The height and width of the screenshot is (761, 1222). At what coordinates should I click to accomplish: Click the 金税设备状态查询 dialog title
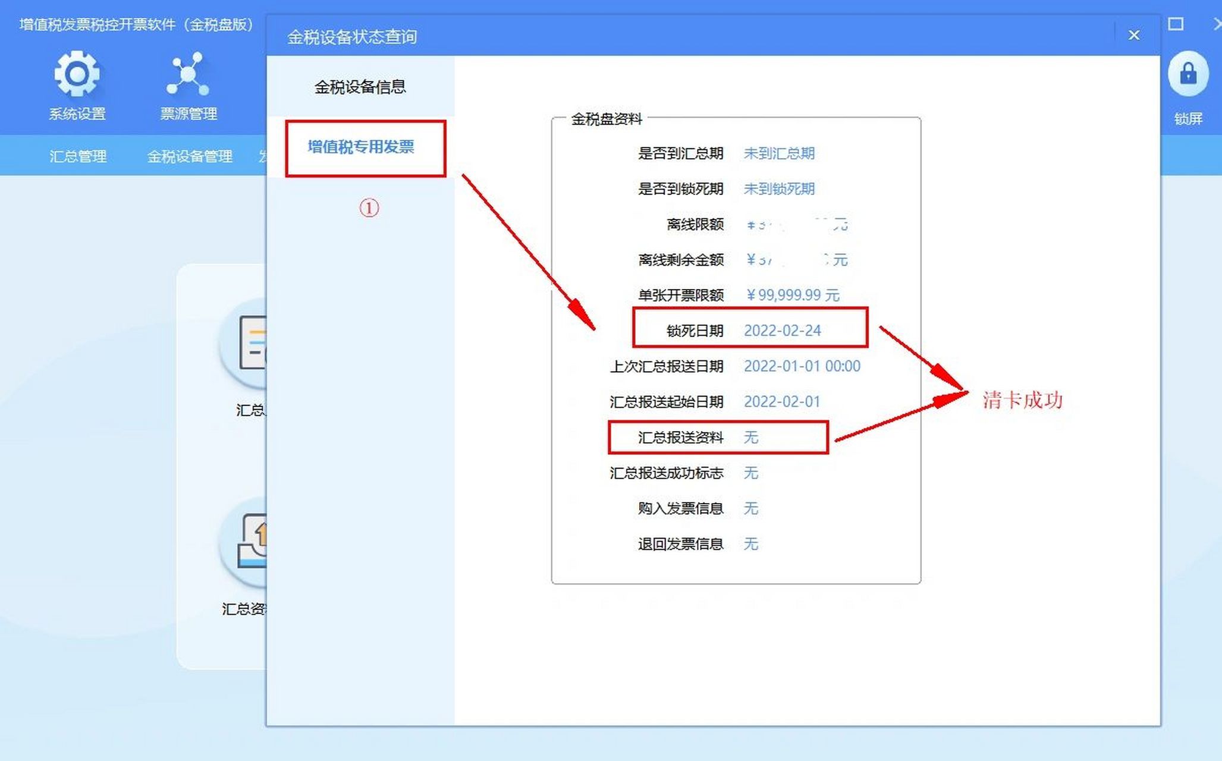[x=352, y=37]
